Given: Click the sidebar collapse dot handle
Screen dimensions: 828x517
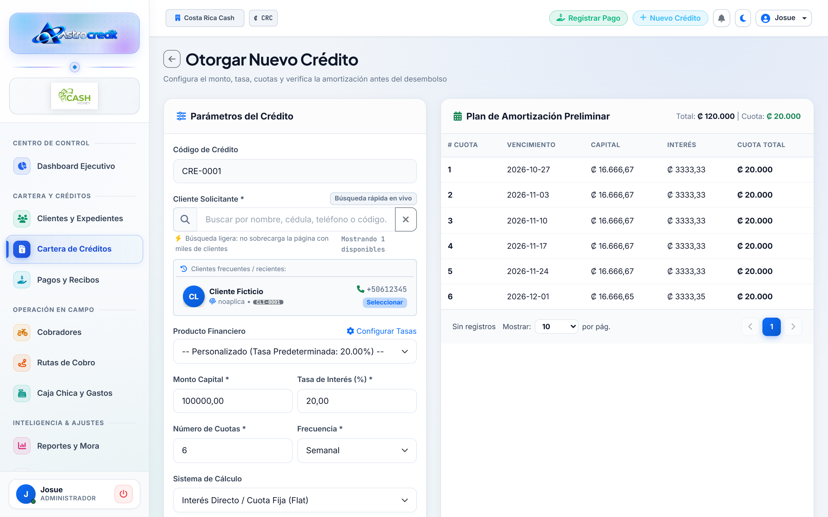Looking at the screenshot, I should 74,67.
